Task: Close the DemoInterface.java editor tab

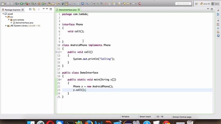Action: [x=79, y=10]
